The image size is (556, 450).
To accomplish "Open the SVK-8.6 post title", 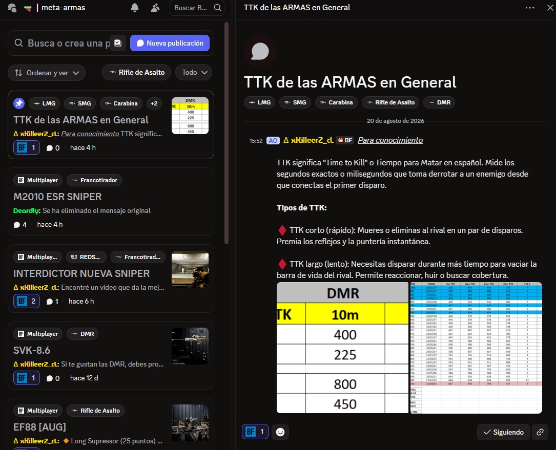I will [x=32, y=351].
